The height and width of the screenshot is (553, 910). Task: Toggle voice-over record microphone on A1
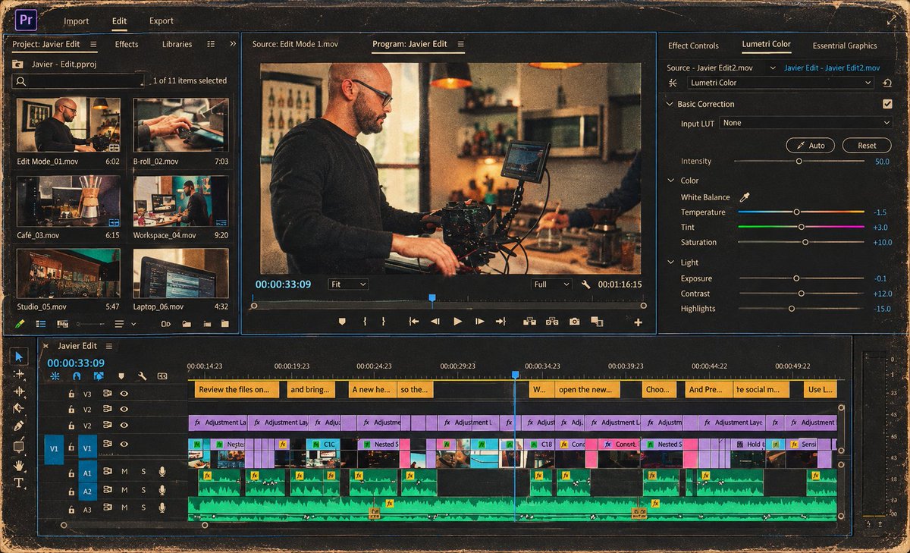click(x=162, y=472)
